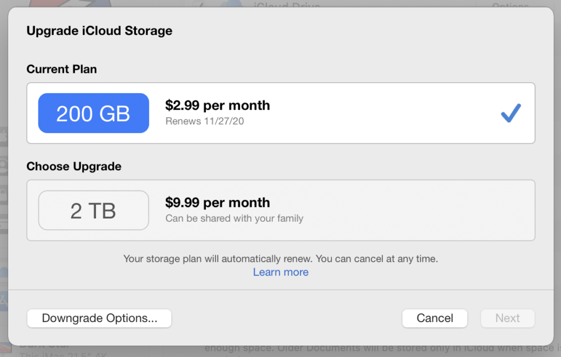Click the $2.99 per month price label
This screenshot has height=357, width=561.
(x=217, y=105)
